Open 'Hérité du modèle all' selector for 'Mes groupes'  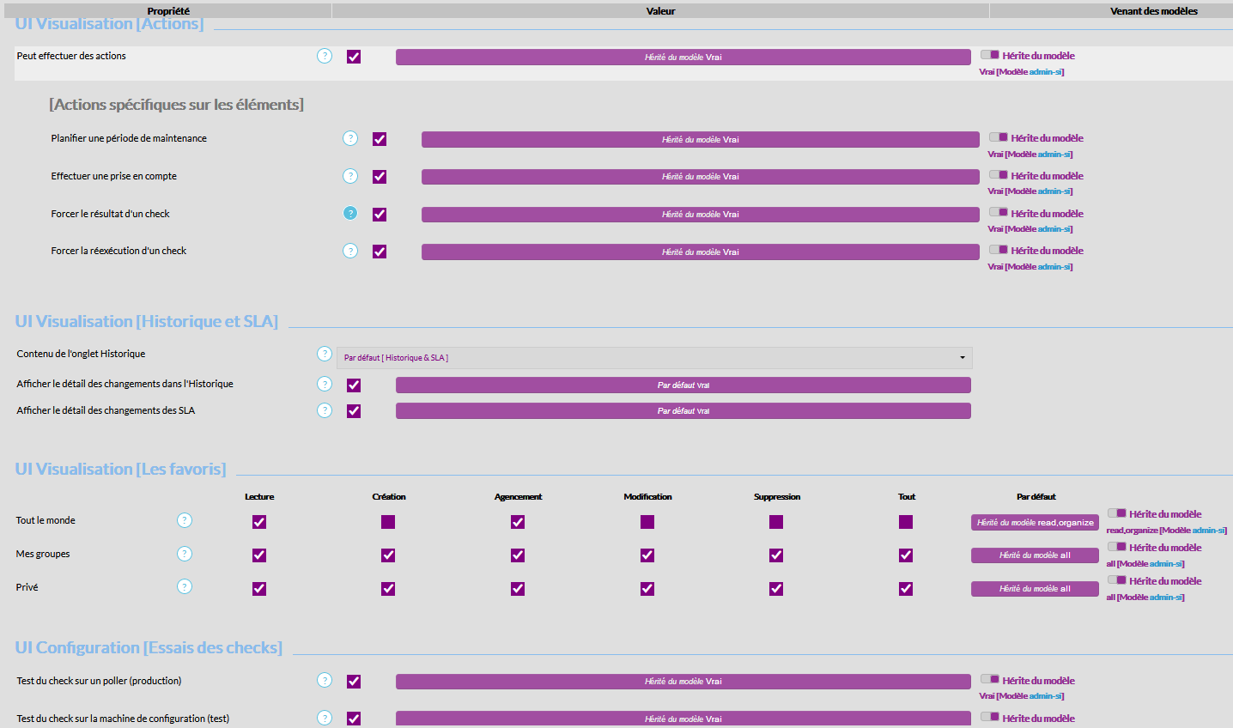pyautogui.click(x=1035, y=555)
